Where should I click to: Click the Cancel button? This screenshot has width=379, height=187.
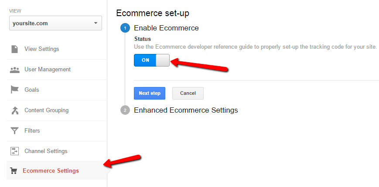click(x=188, y=93)
